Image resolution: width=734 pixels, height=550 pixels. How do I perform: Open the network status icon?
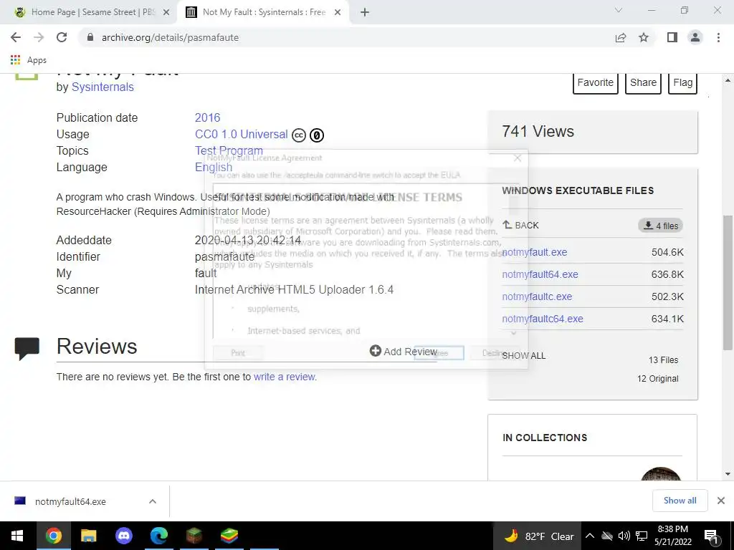(642, 536)
